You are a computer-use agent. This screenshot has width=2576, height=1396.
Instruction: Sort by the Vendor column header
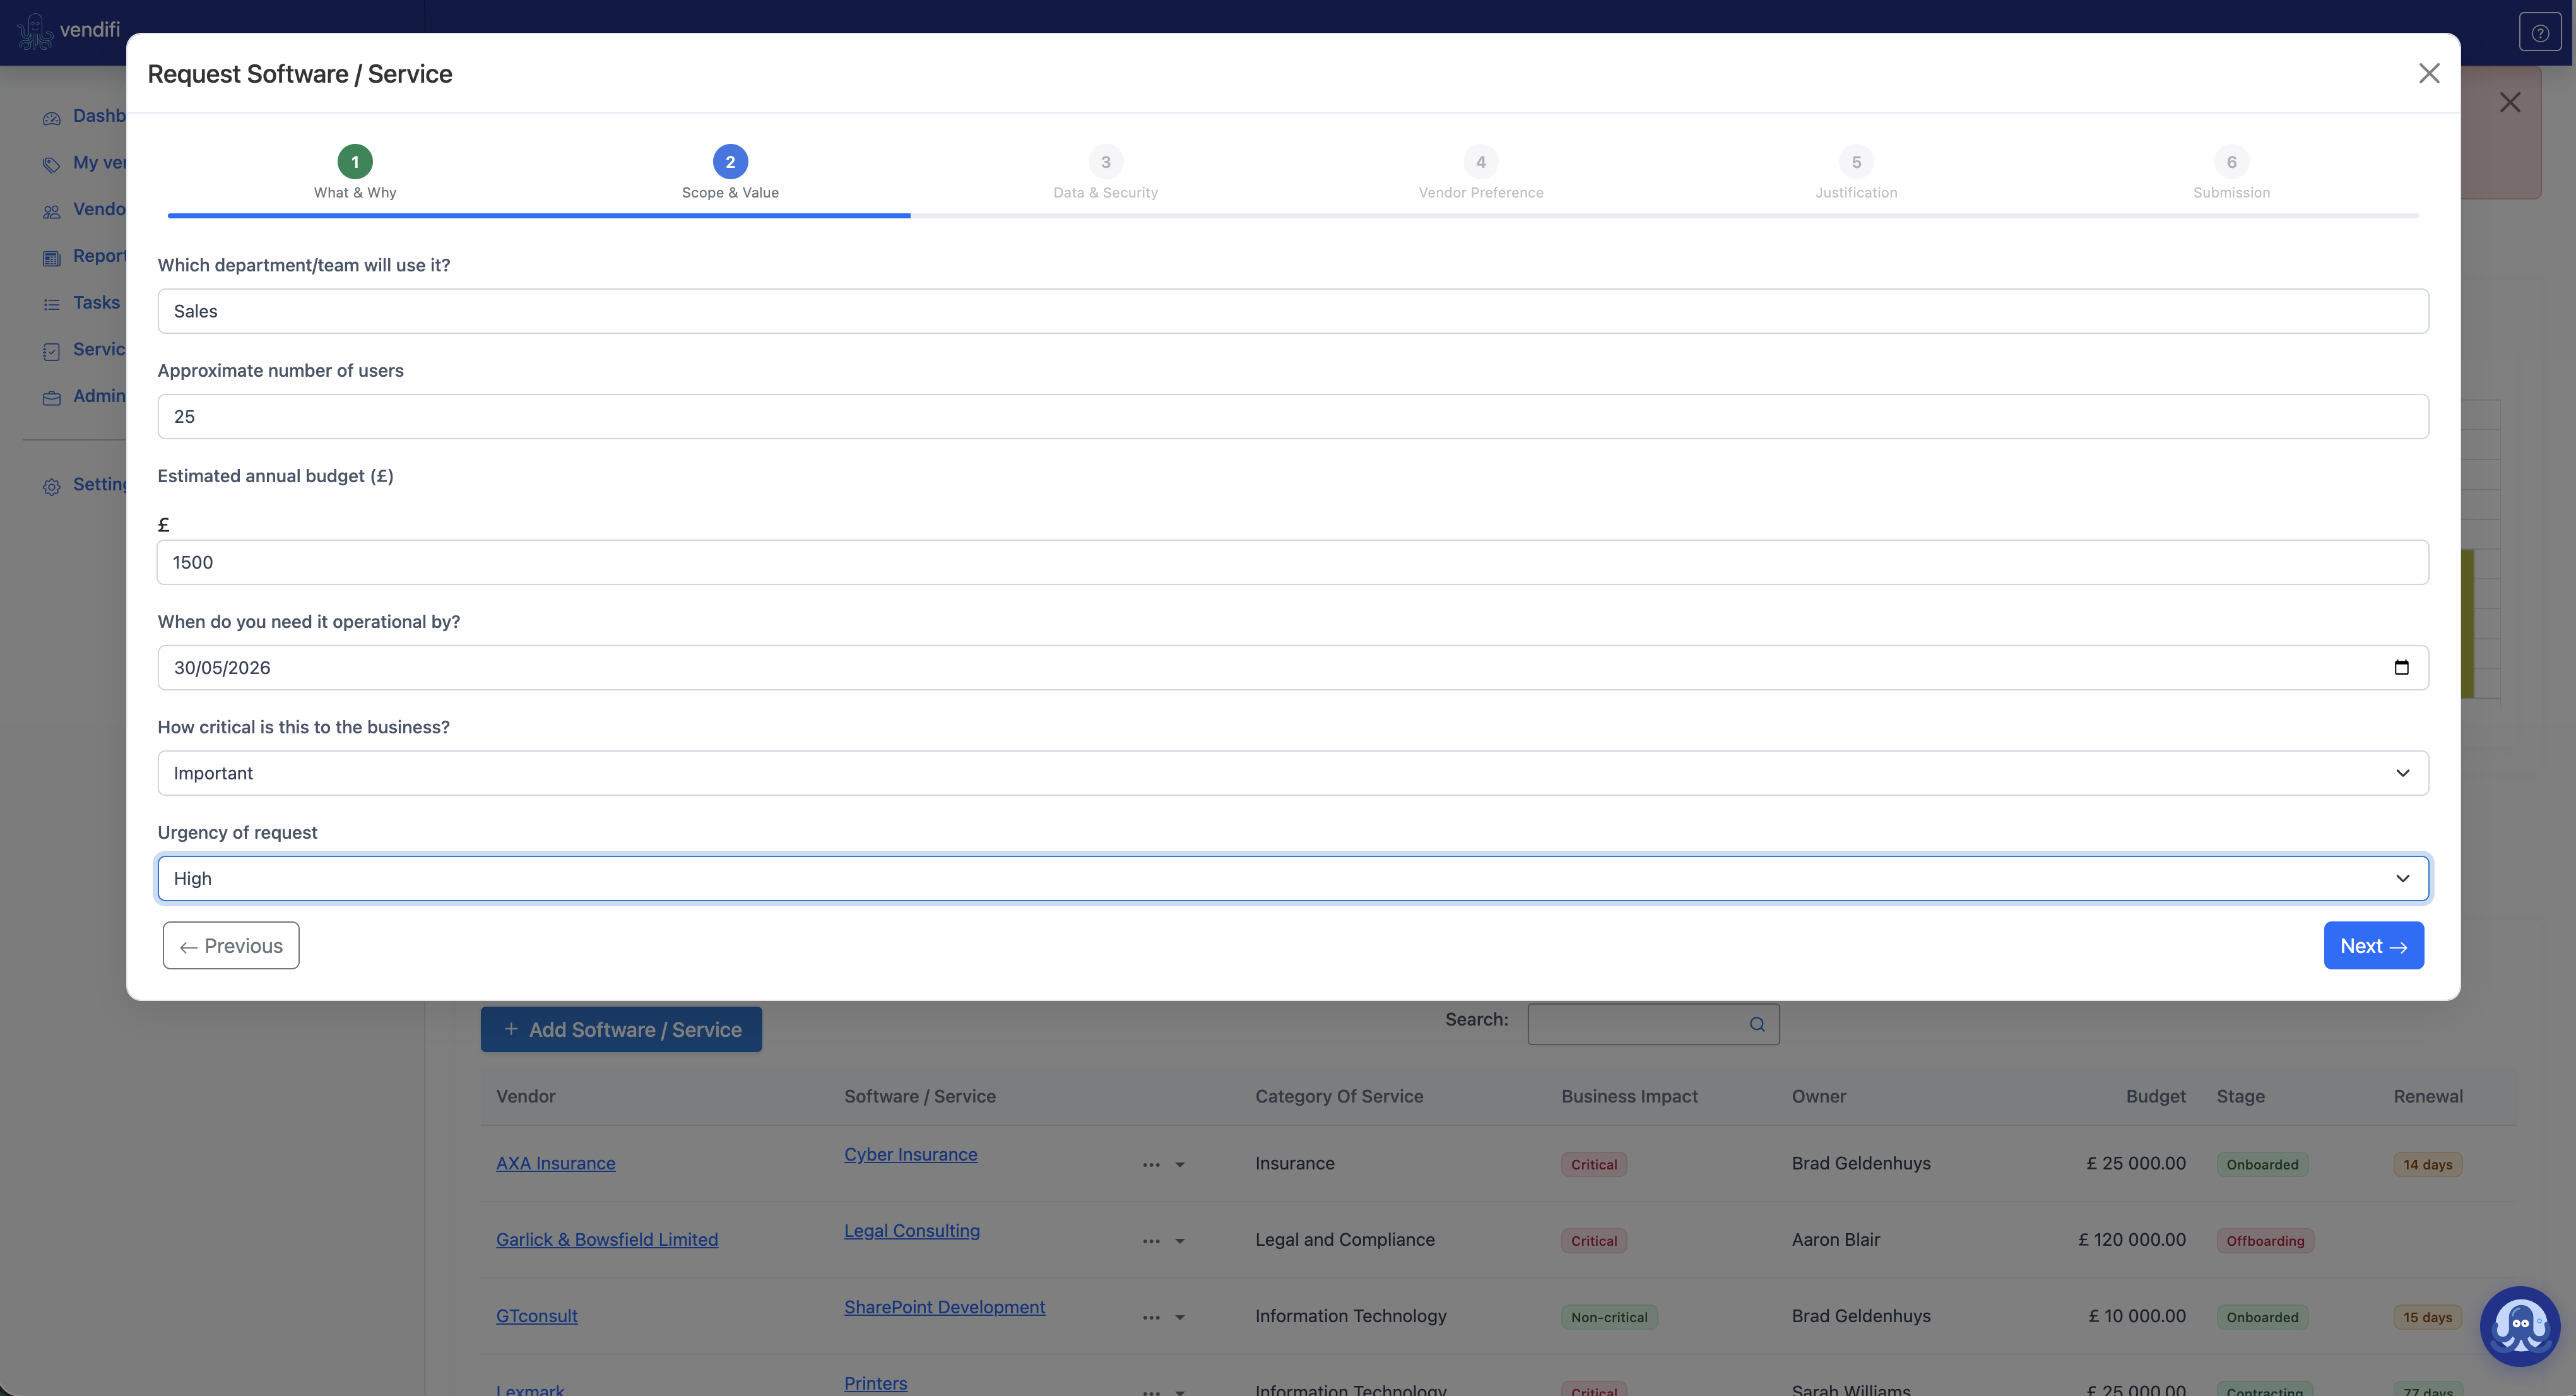pos(526,1096)
